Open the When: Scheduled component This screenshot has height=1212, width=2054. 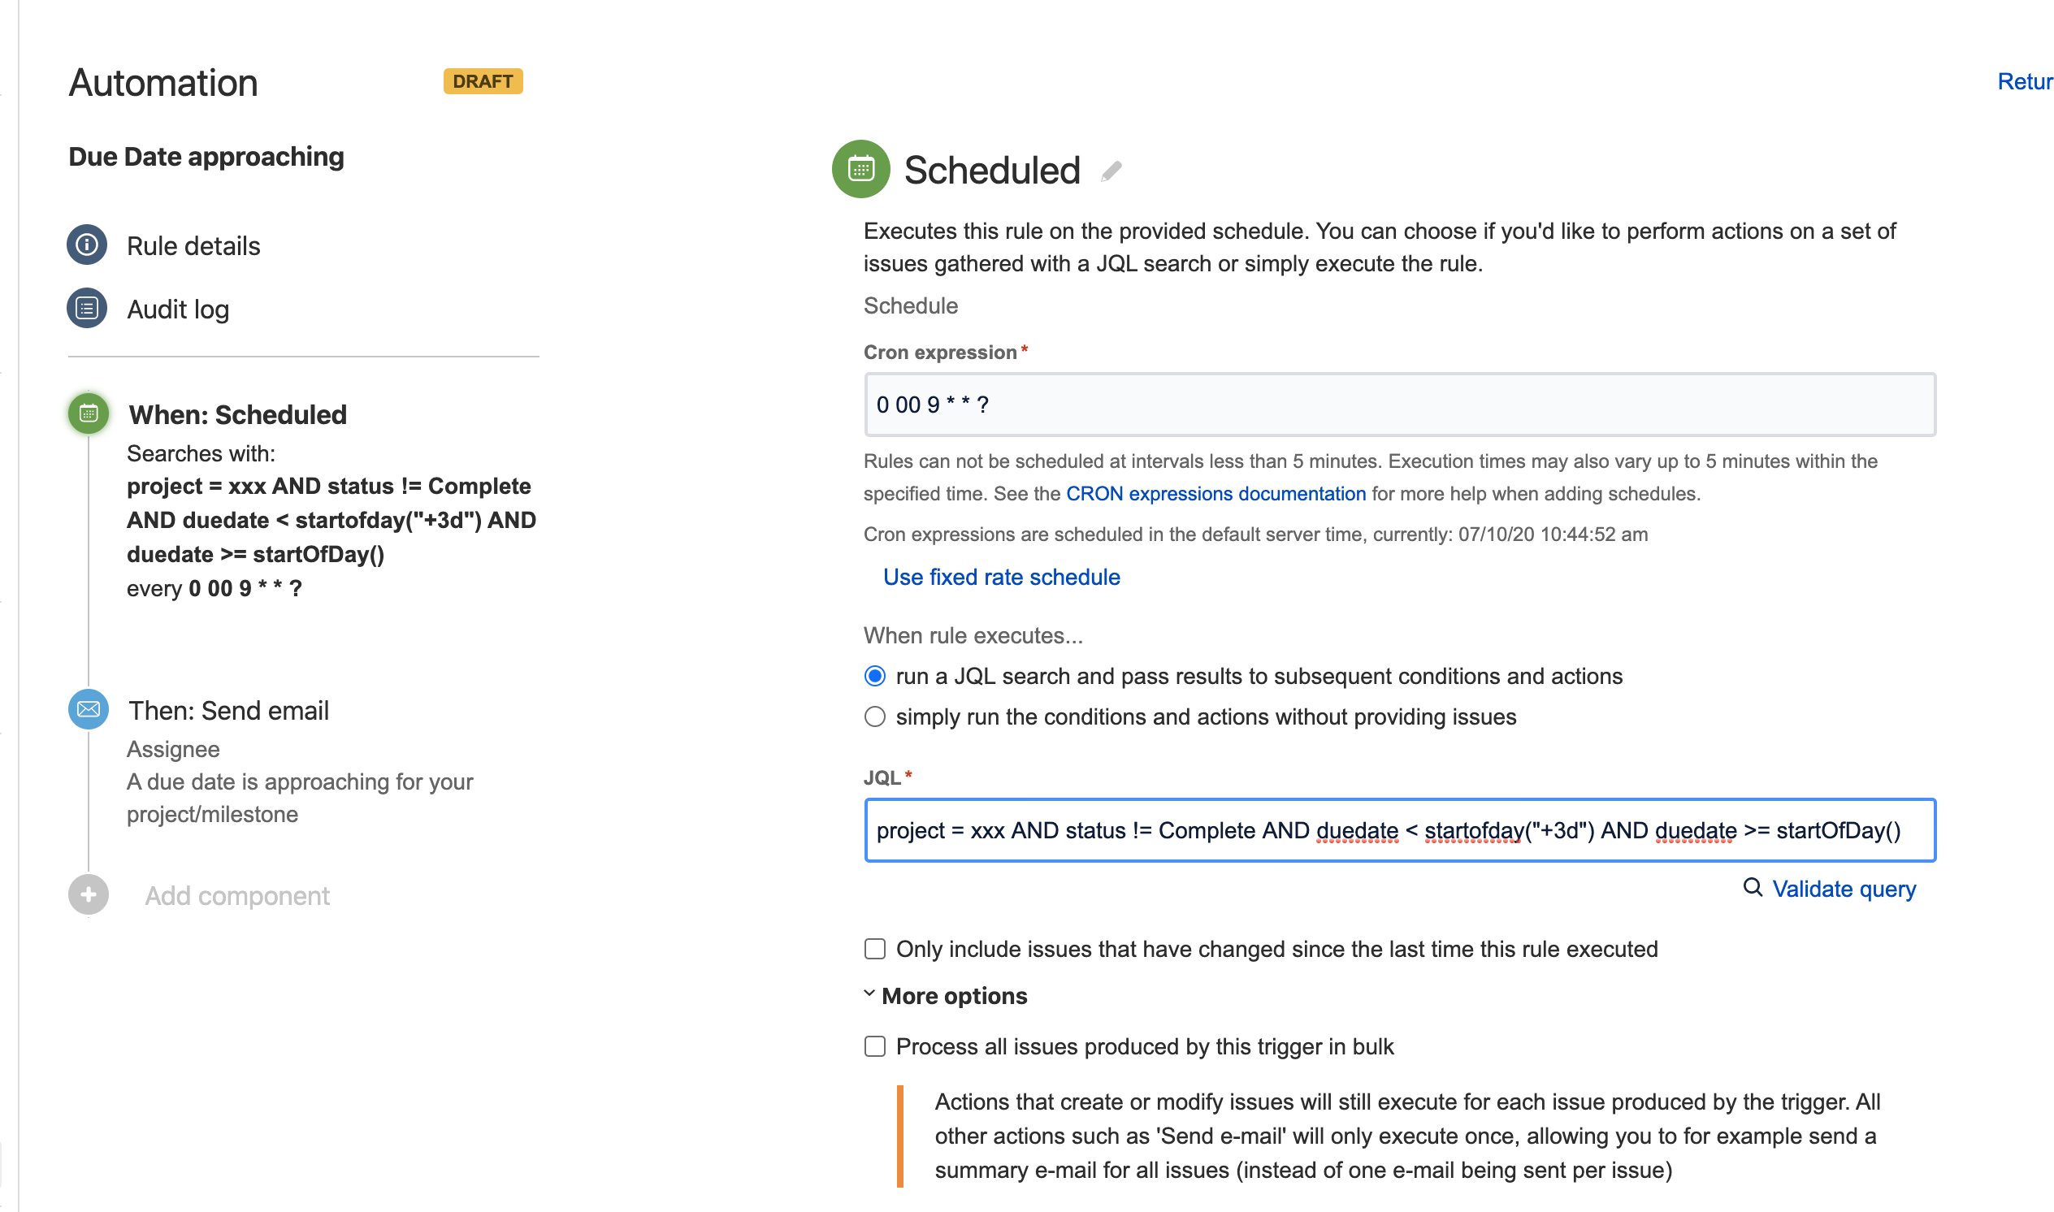pyautogui.click(x=238, y=415)
